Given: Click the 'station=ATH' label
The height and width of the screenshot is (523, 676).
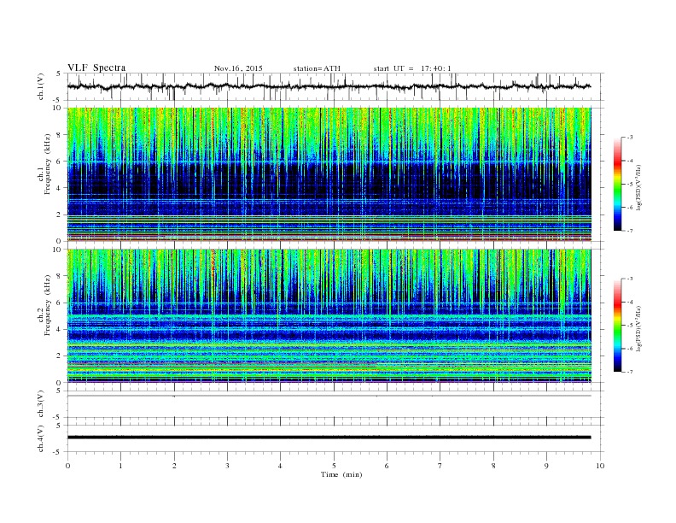Looking at the screenshot, I should point(317,68).
